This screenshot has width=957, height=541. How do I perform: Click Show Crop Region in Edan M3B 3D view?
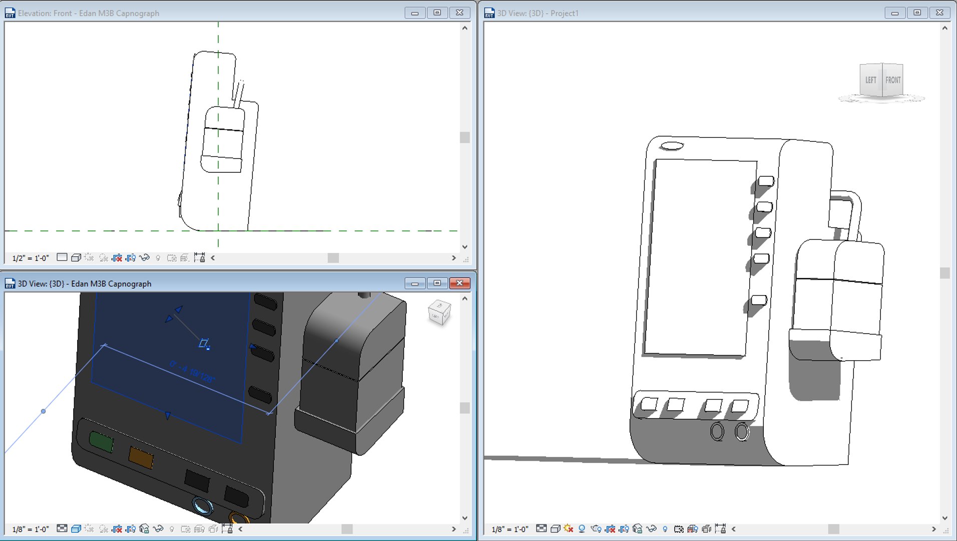pos(131,528)
